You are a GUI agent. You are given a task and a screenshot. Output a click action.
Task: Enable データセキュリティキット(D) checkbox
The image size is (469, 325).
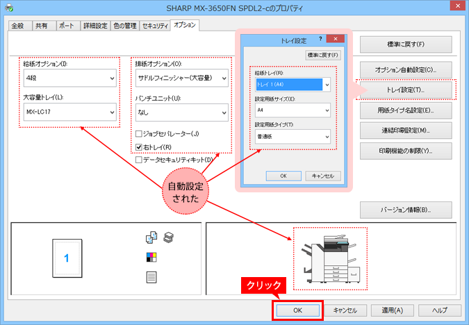pyautogui.click(x=139, y=160)
